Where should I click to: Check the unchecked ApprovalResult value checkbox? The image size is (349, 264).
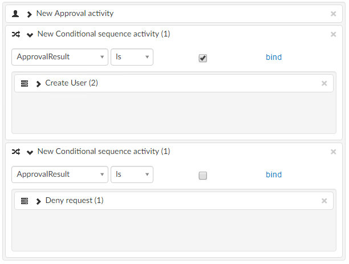pos(202,176)
